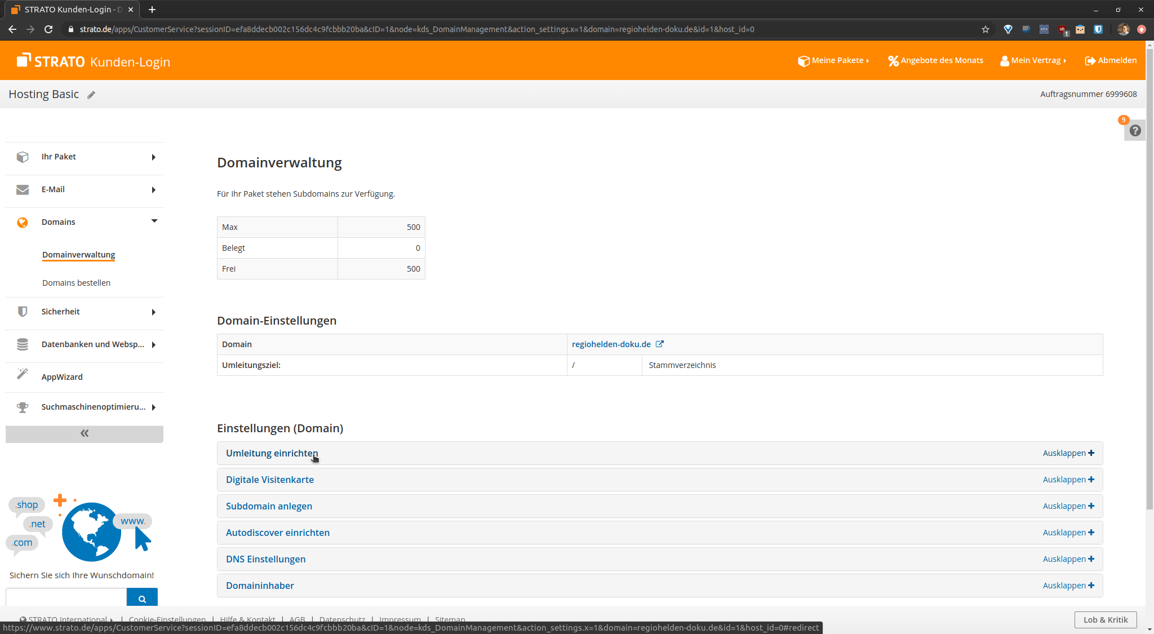Close the STRATO Kunden-Login tab
Screen dimensions: 1154x634
(x=131, y=10)
